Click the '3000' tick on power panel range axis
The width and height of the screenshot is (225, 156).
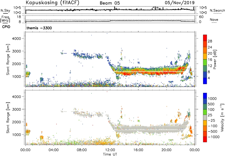pyautogui.click(x=17, y=51)
